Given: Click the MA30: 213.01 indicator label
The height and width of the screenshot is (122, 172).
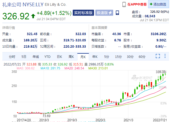Looking at the screenshot, I should (98, 68).
